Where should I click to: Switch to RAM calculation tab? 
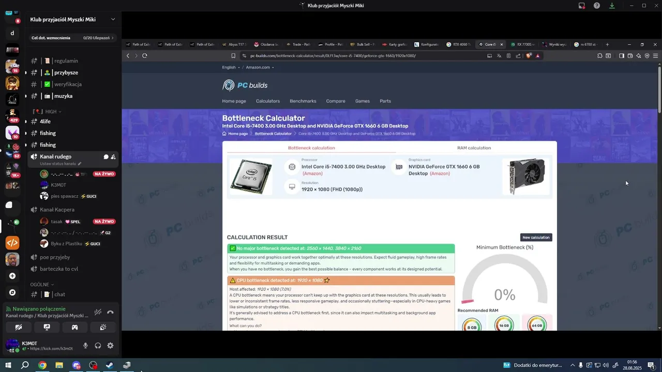click(474, 148)
